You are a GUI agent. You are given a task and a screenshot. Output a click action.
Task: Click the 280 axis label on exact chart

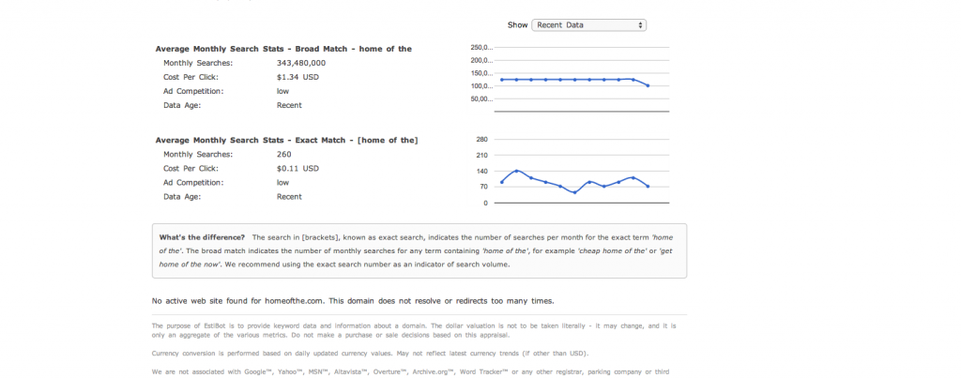[481, 139]
